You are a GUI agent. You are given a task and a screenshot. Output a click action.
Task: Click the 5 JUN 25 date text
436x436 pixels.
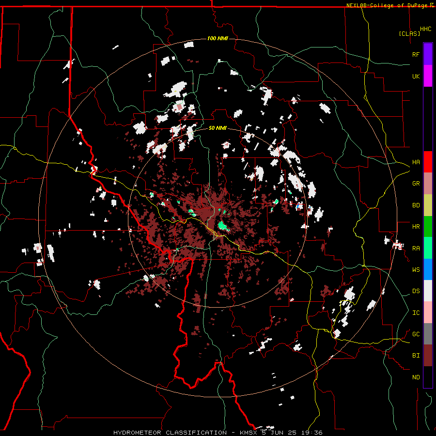click(x=280, y=433)
